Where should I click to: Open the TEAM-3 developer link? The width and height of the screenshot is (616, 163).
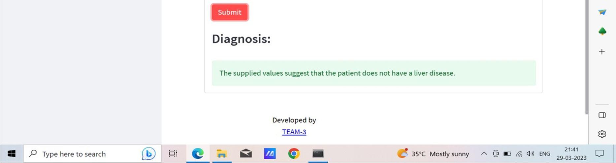(x=294, y=132)
